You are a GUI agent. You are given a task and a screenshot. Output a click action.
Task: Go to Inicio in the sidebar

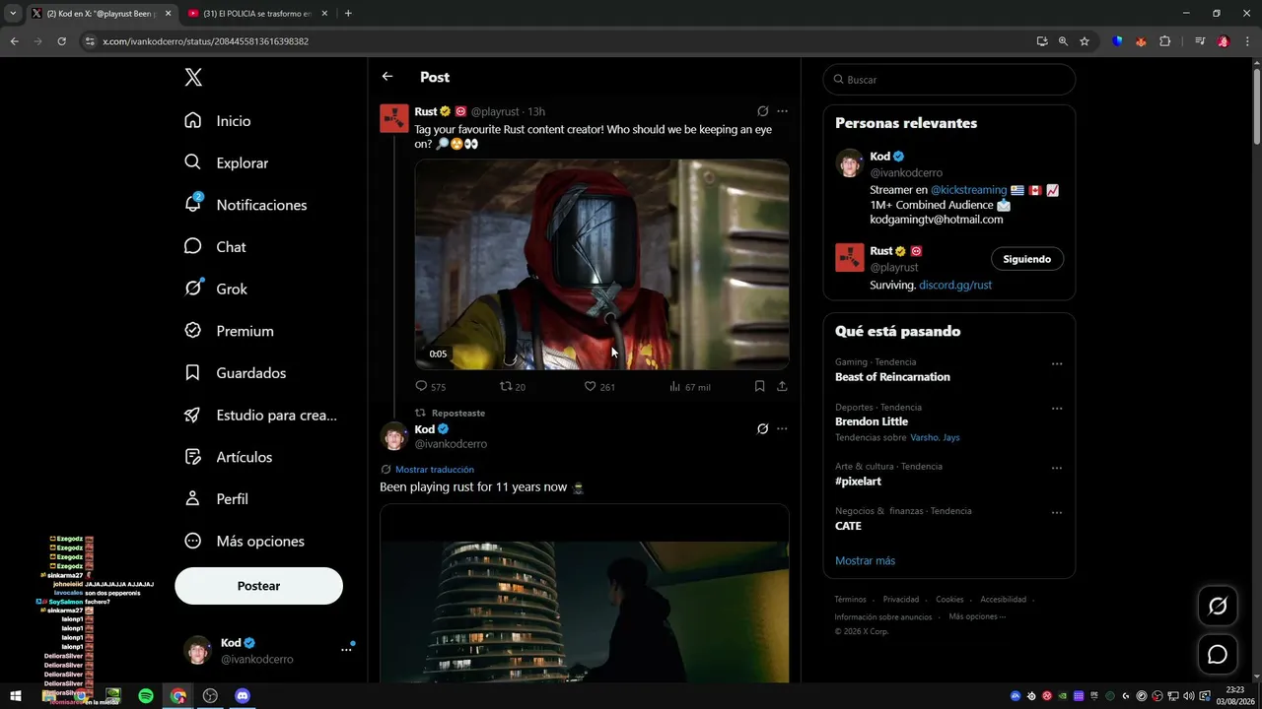click(x=218, y=121)
